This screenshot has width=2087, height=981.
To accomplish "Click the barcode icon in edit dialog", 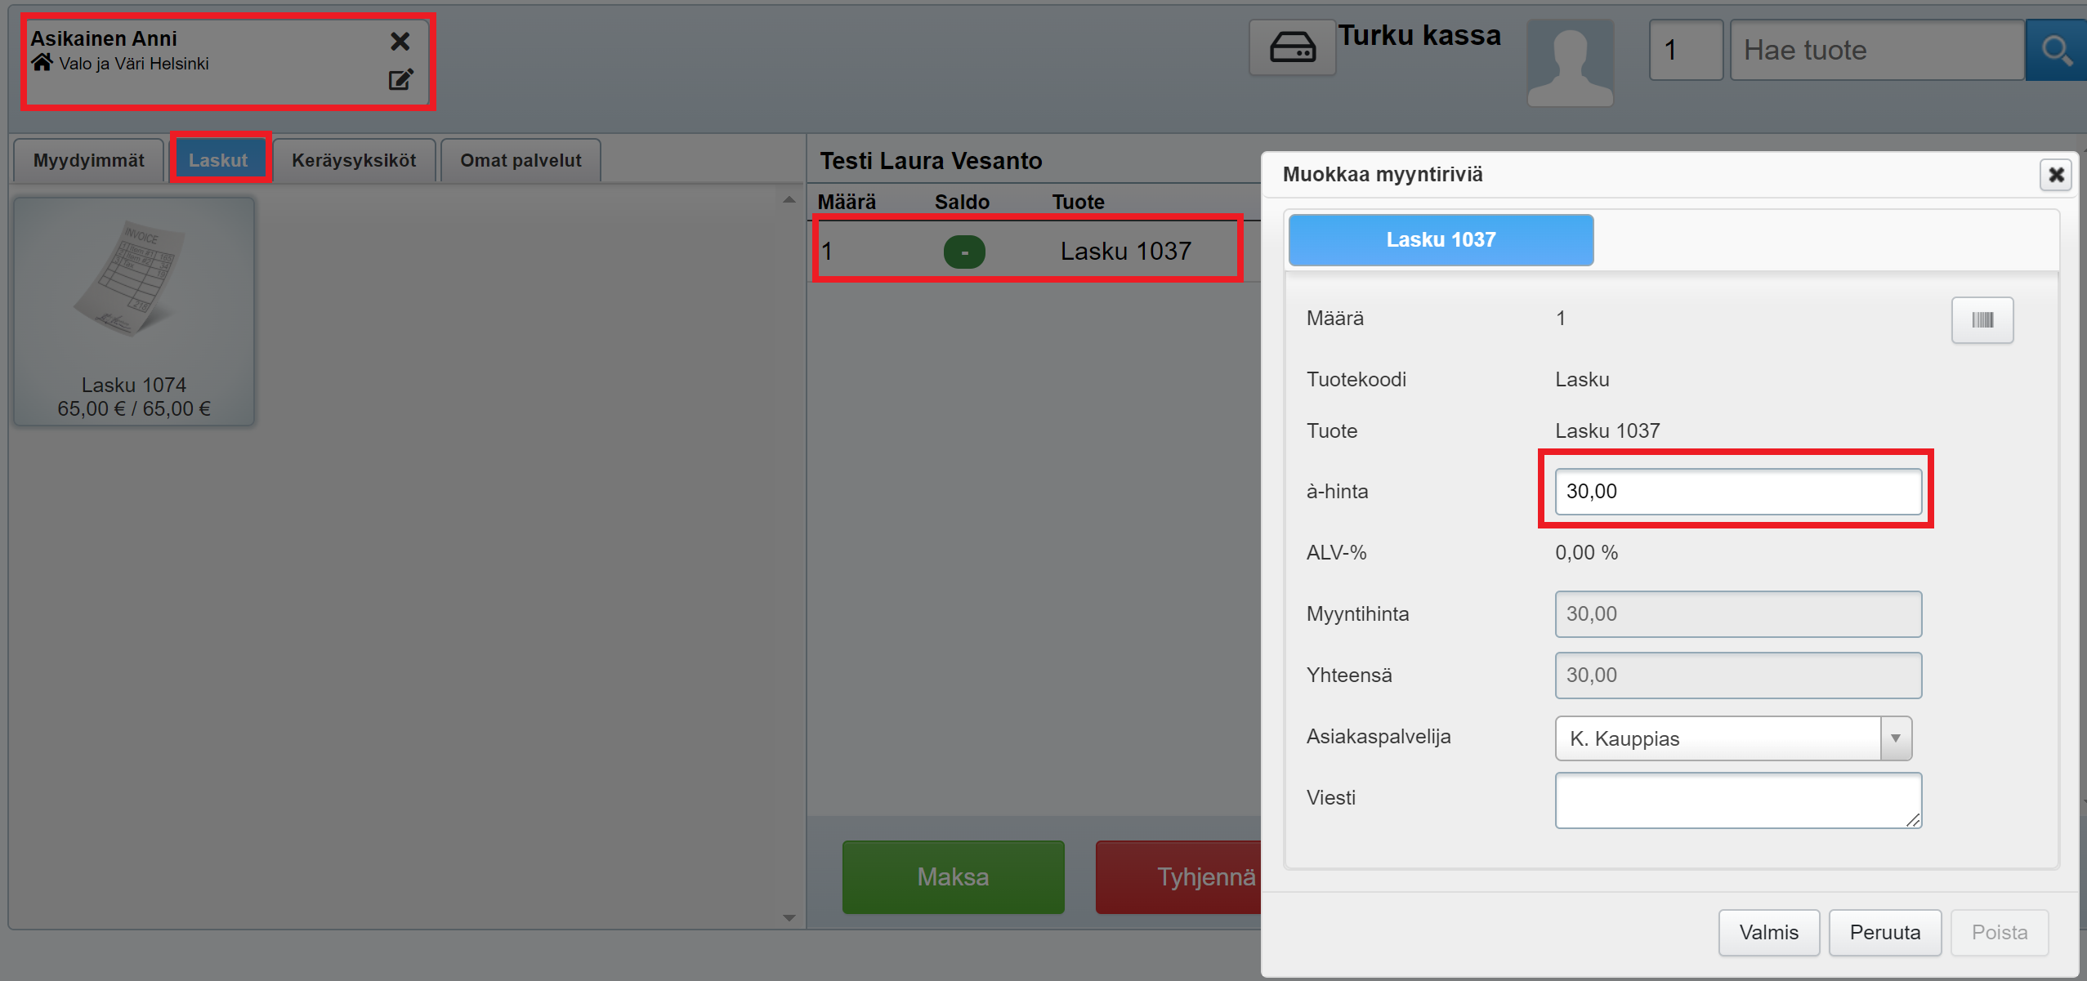I will point(1982,320).
